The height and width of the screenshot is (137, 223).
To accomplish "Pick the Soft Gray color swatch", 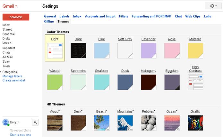I will 125,50.
